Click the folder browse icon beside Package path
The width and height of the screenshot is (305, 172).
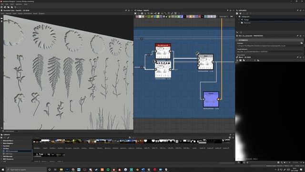coord(302,43)
